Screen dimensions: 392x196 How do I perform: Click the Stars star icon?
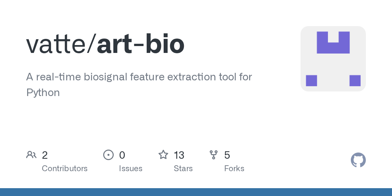tap(163, 155)
